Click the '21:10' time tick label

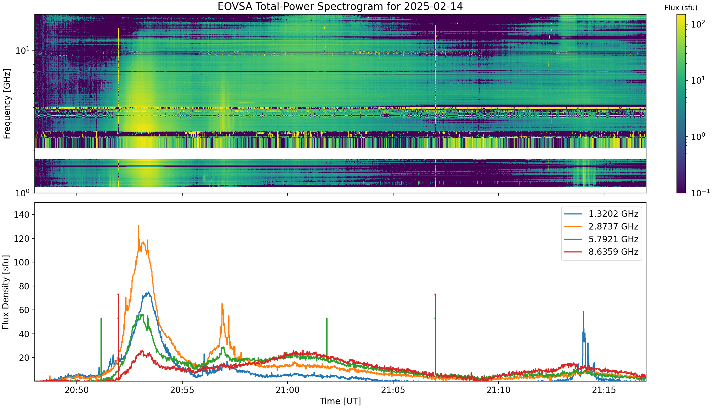pos(499,390)
